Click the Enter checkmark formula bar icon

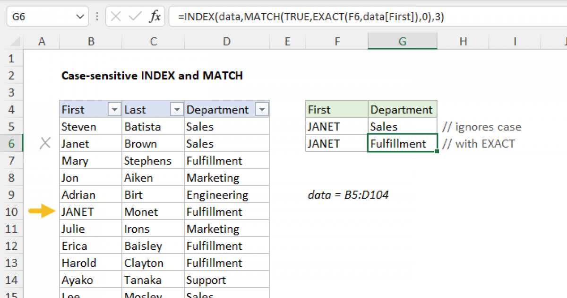[136, 17]
